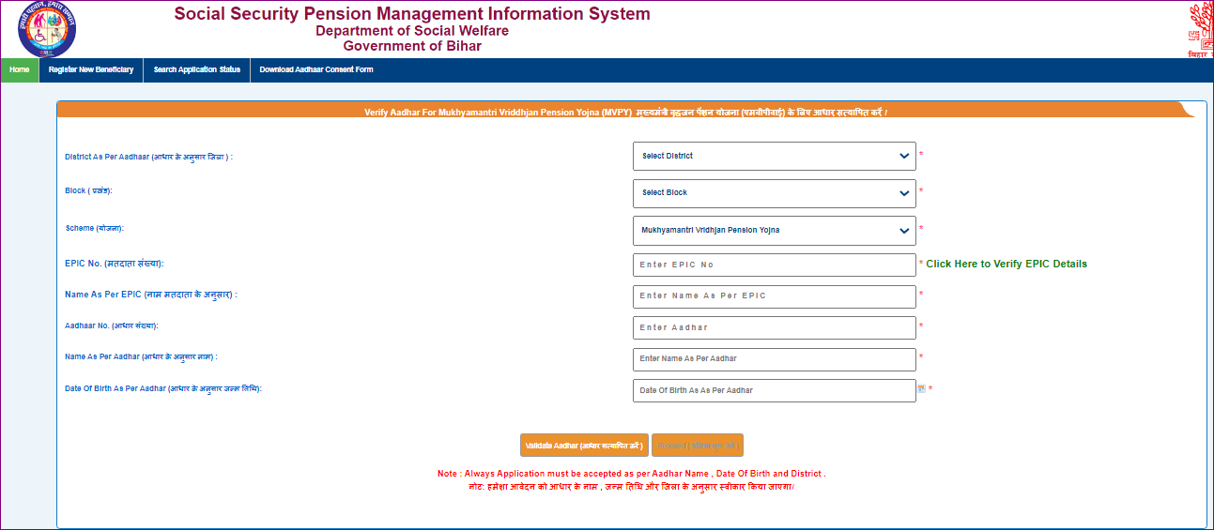This screenshot has height=530, width=1214.
Task: Click the Bihar government emblem
Action: coord(1200,29)
